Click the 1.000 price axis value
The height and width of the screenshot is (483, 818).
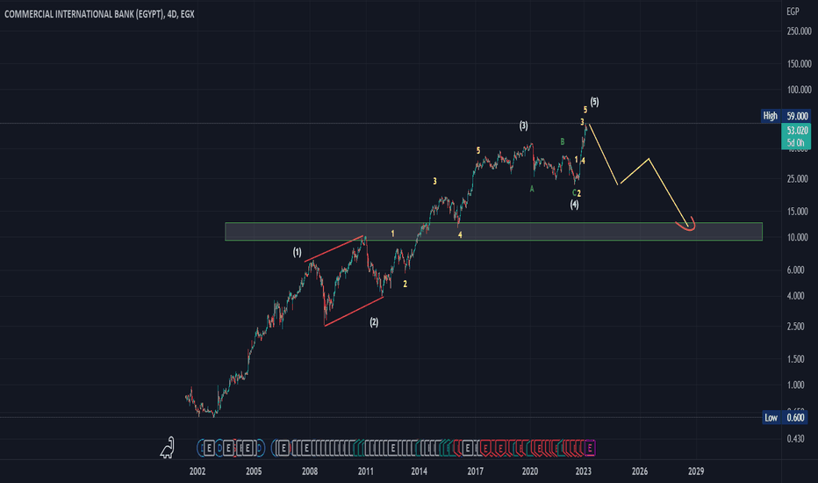pyautogui.click(x=795, y=386)
